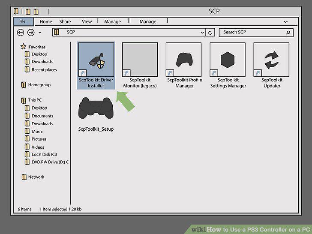
Task: Click folder icon beside Local Disk (C:)
Action: [27, 154]
